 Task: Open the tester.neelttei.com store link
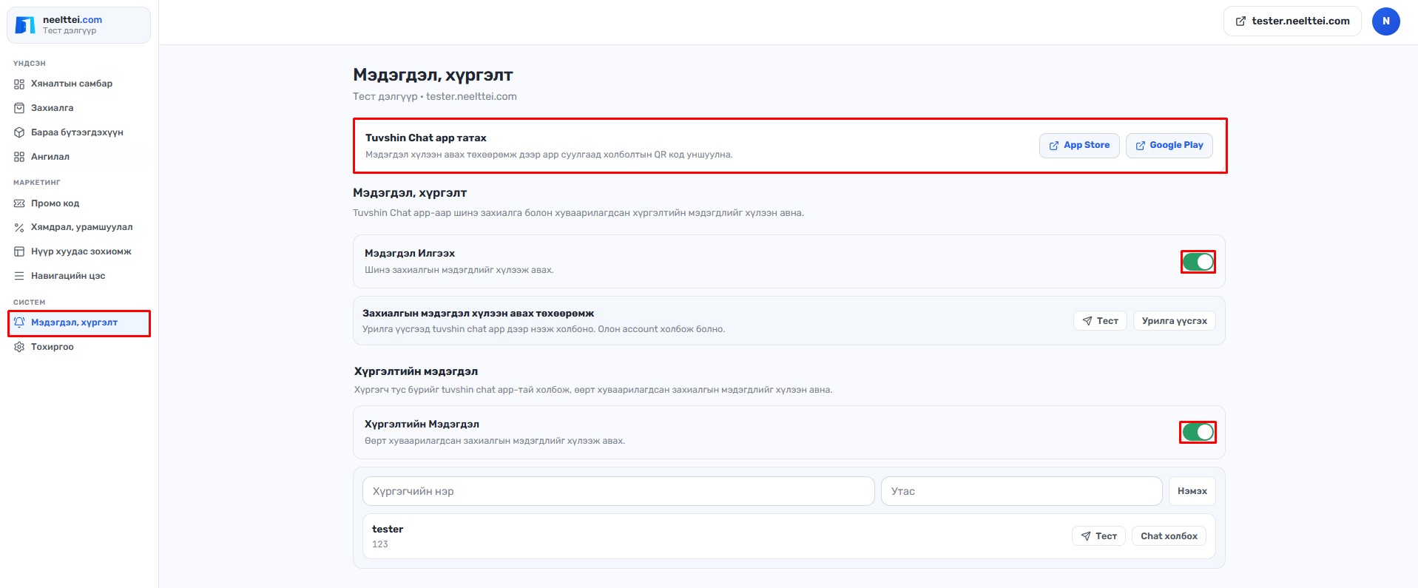[x=1292, y=21]
